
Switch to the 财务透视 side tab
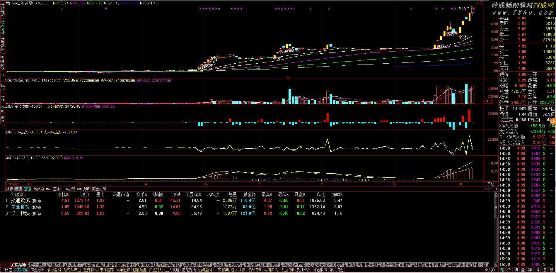click(3, 62)
